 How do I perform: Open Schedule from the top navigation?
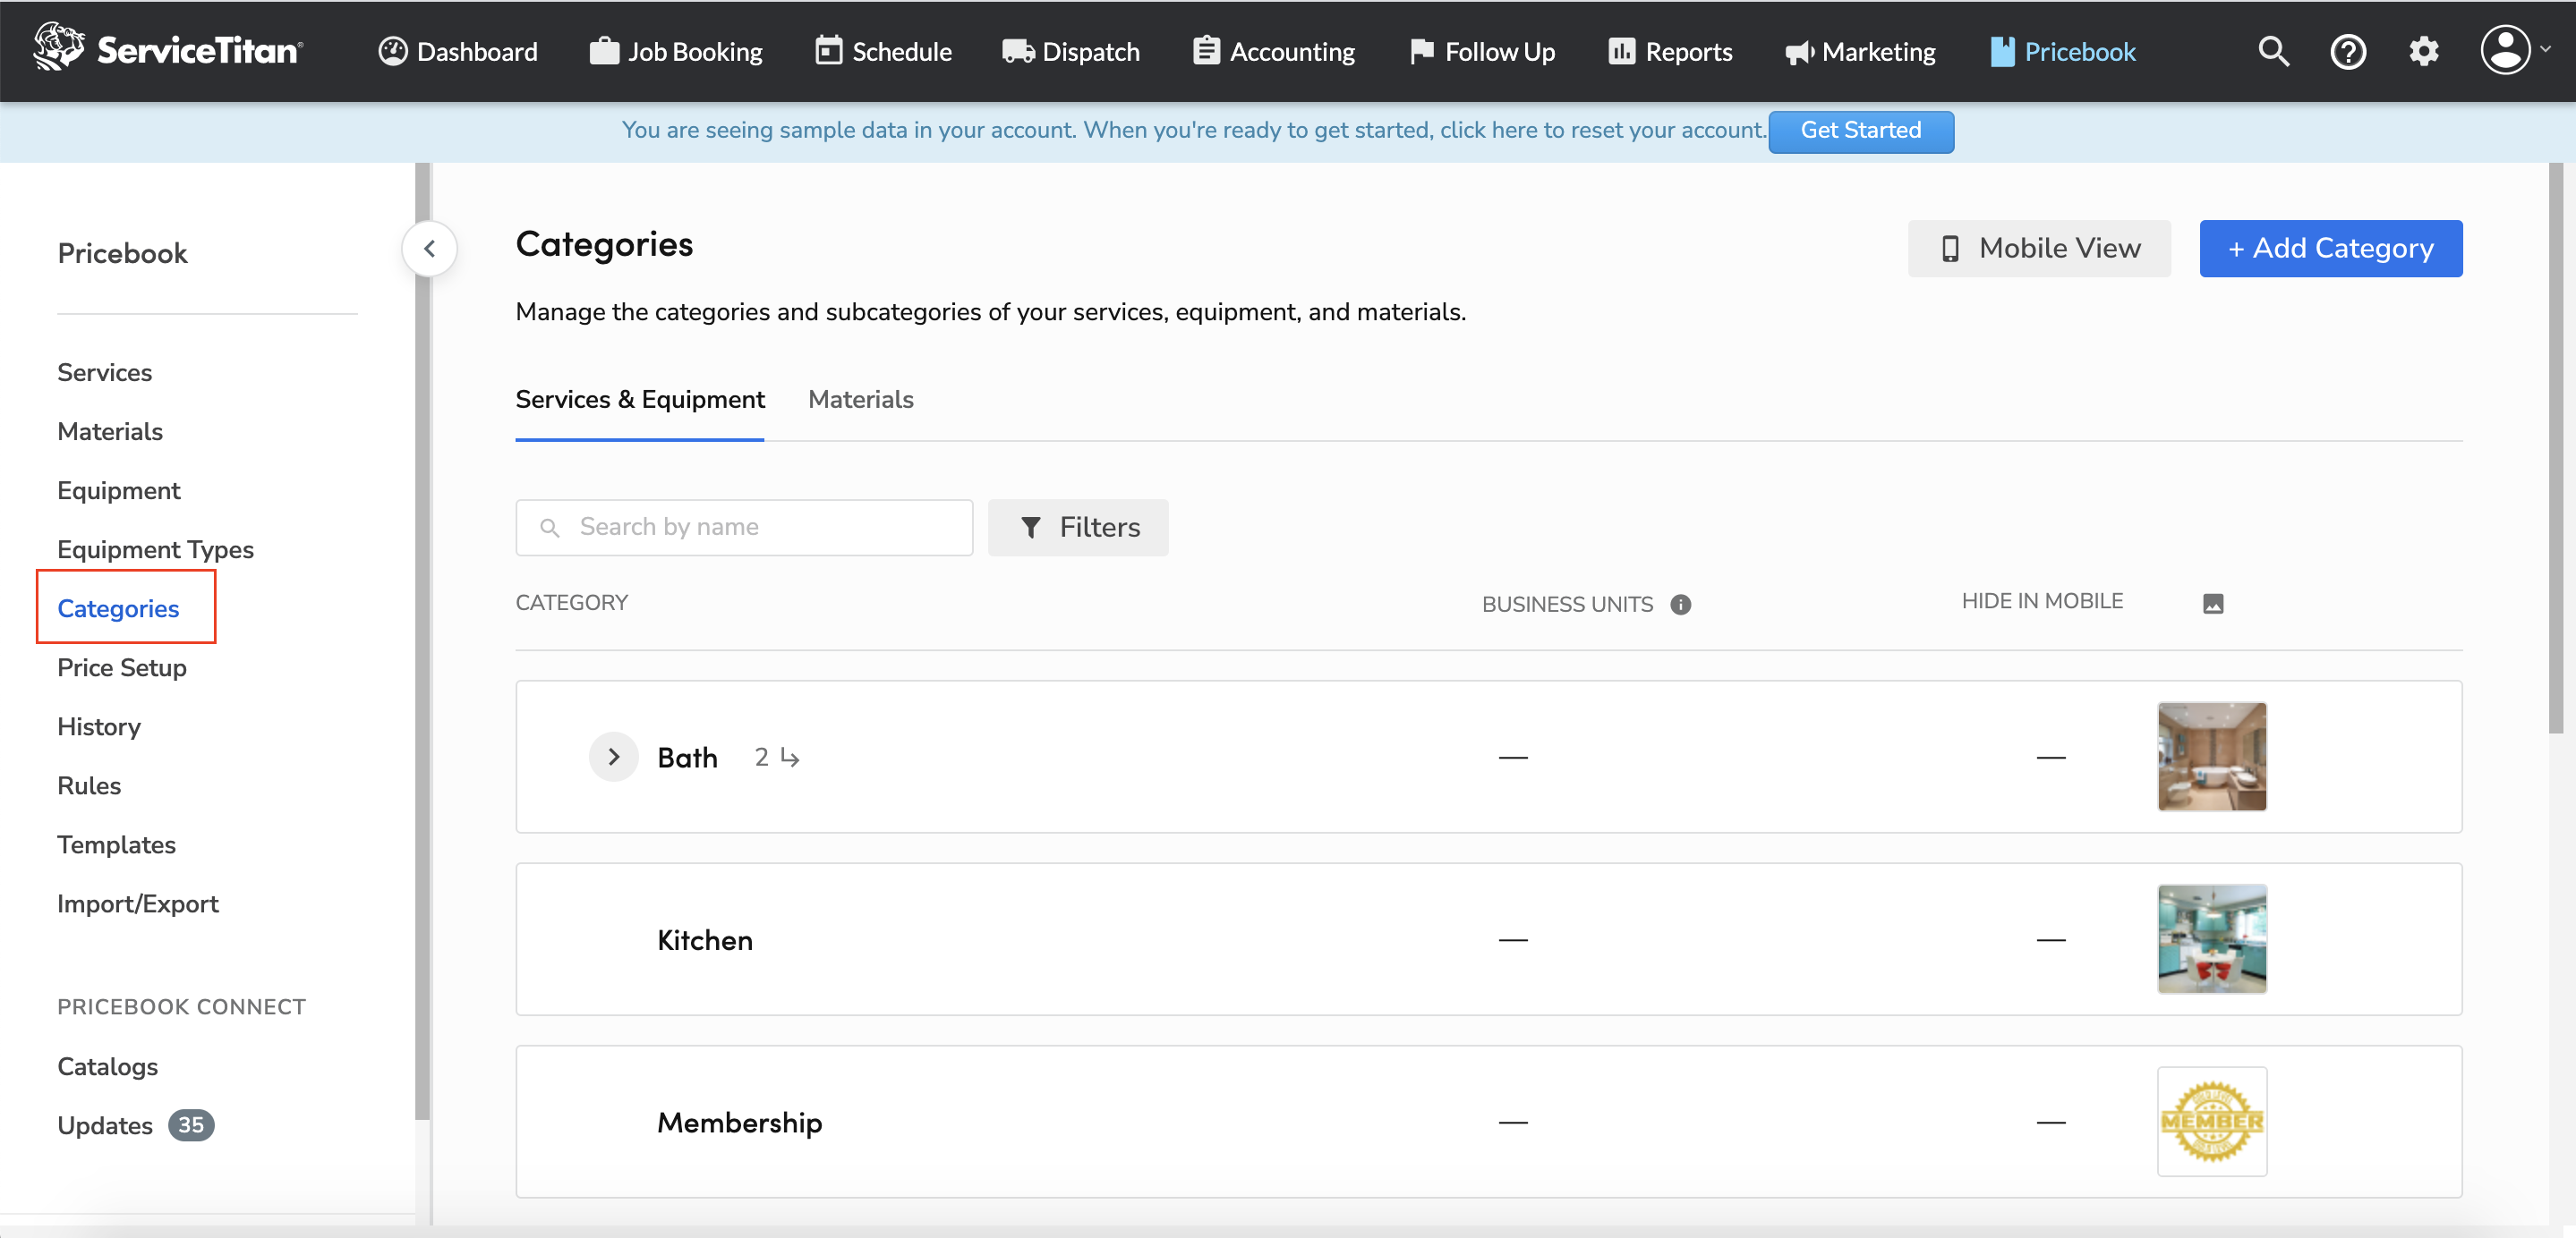tap(883, 51)
